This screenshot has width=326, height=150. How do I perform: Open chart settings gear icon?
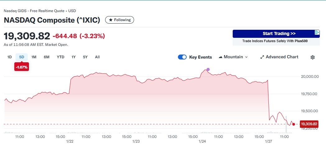tap(313, 57)
